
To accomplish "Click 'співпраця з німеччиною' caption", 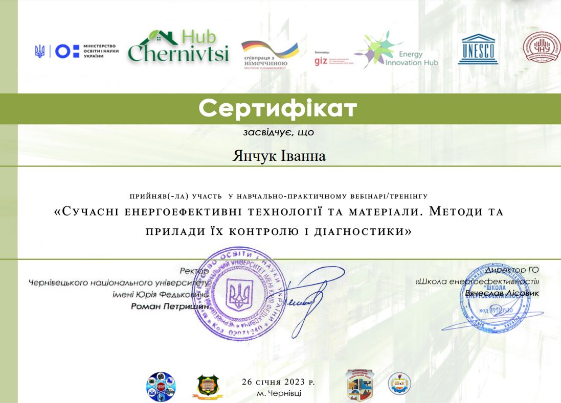I will (x=265, y=61).
